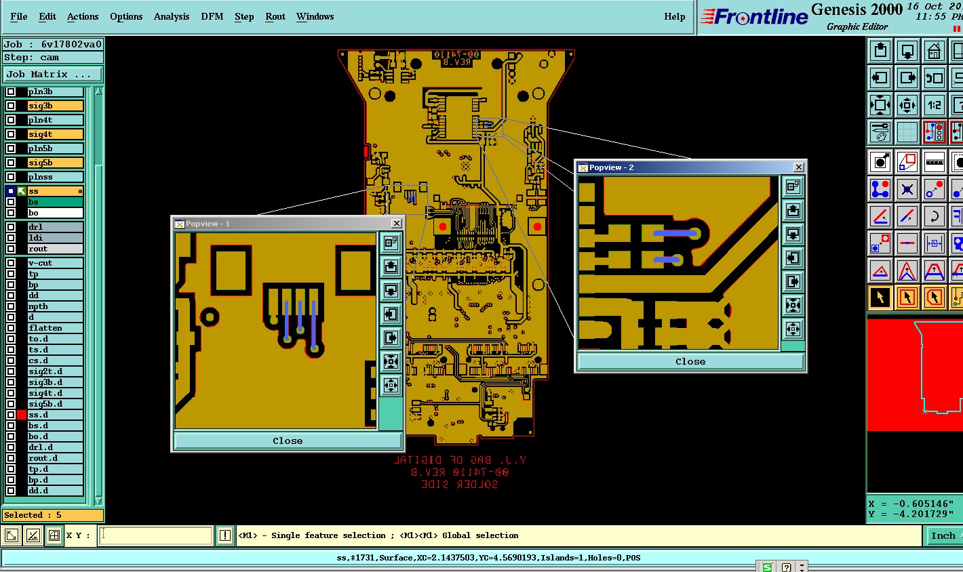This screenshot has height=572, width=963.
Task: Click the top icon in Popview - 1 sidebar
Action: click(391, 243)
